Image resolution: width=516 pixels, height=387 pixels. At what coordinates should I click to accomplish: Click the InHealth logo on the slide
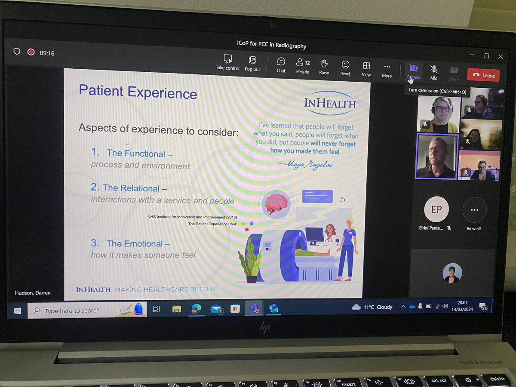pos(330,103)
